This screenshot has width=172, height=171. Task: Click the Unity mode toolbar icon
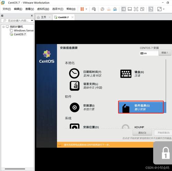click(142, 9)
